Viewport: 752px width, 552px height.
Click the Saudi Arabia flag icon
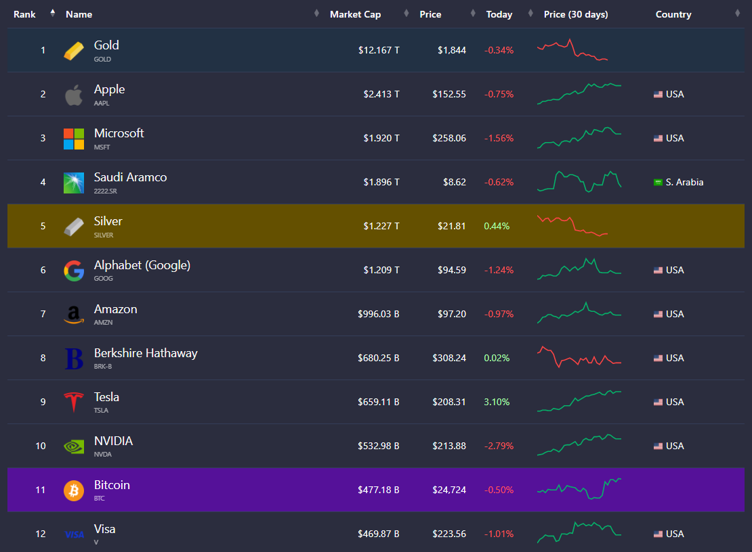tap(658, 183)
